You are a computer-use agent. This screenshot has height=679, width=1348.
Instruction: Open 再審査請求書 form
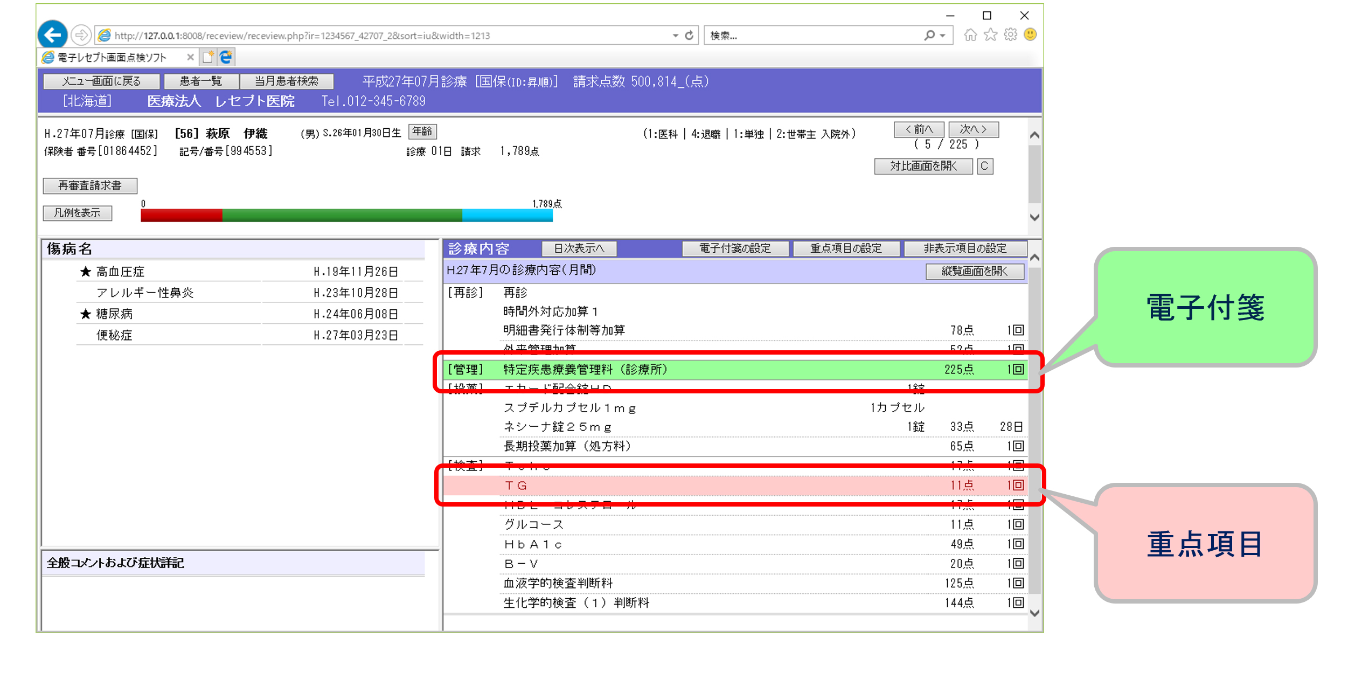(90, 186)
